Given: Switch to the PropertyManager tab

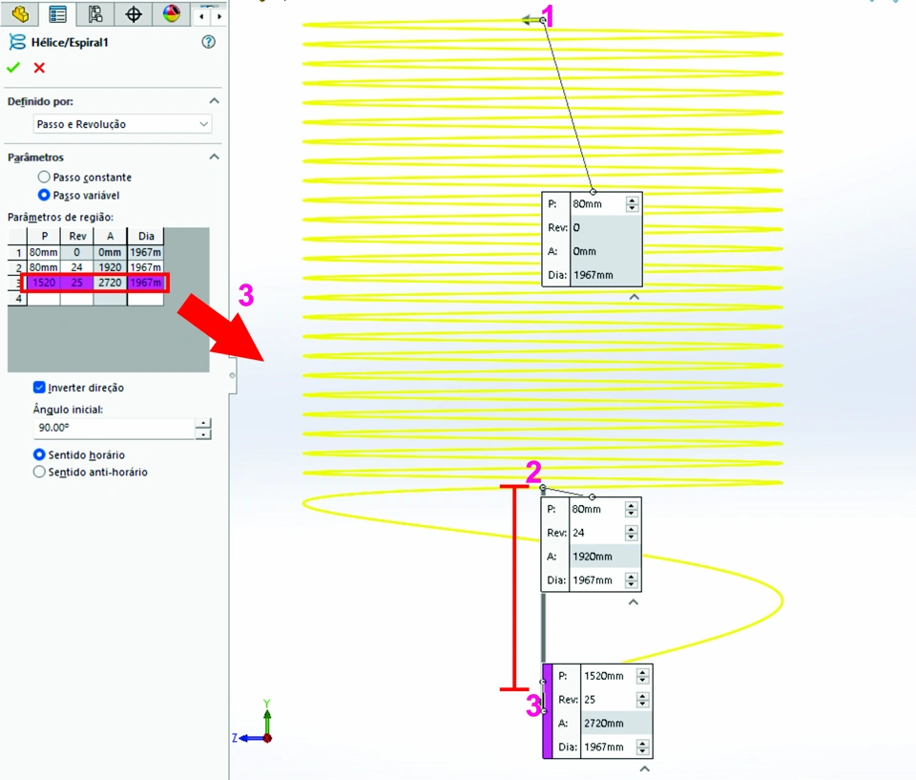Looking at the screenshot, I should click(57, 13).
